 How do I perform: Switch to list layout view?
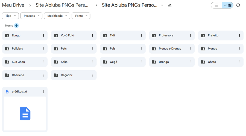tap(216, 5)
